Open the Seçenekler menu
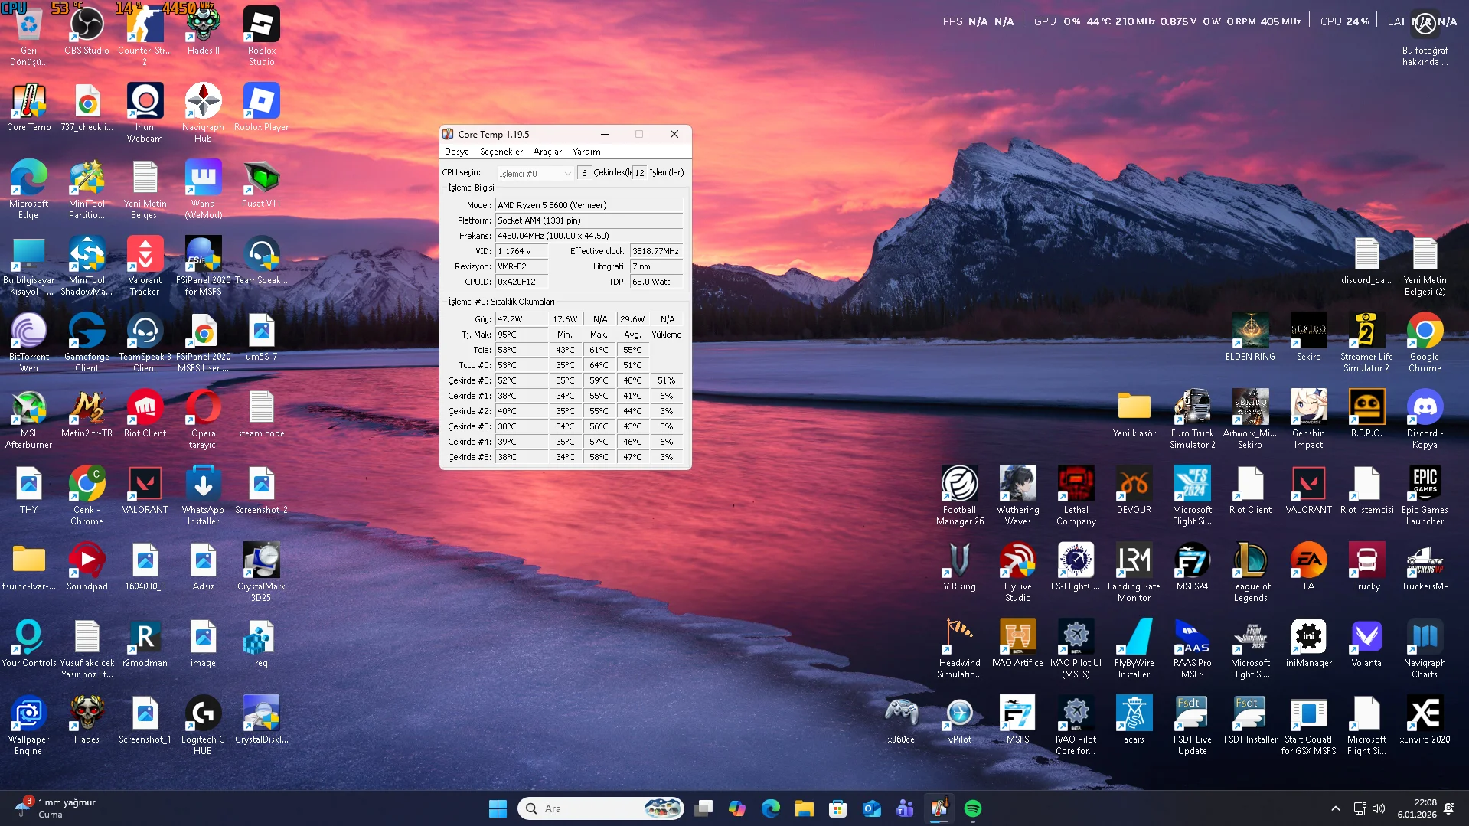 501,152
